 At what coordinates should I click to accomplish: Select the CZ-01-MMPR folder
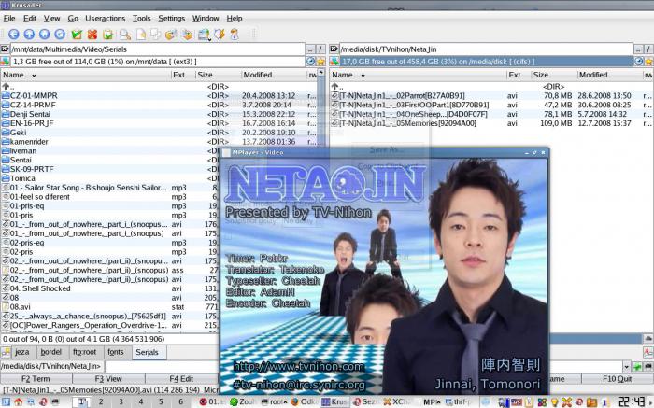(34, 95)
